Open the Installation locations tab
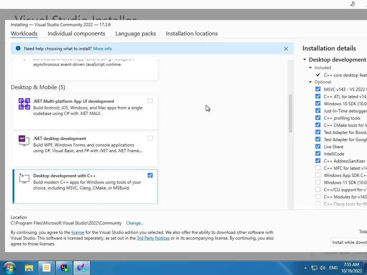The height and width of the screenshot is (275, 367). tap(192, 33)
